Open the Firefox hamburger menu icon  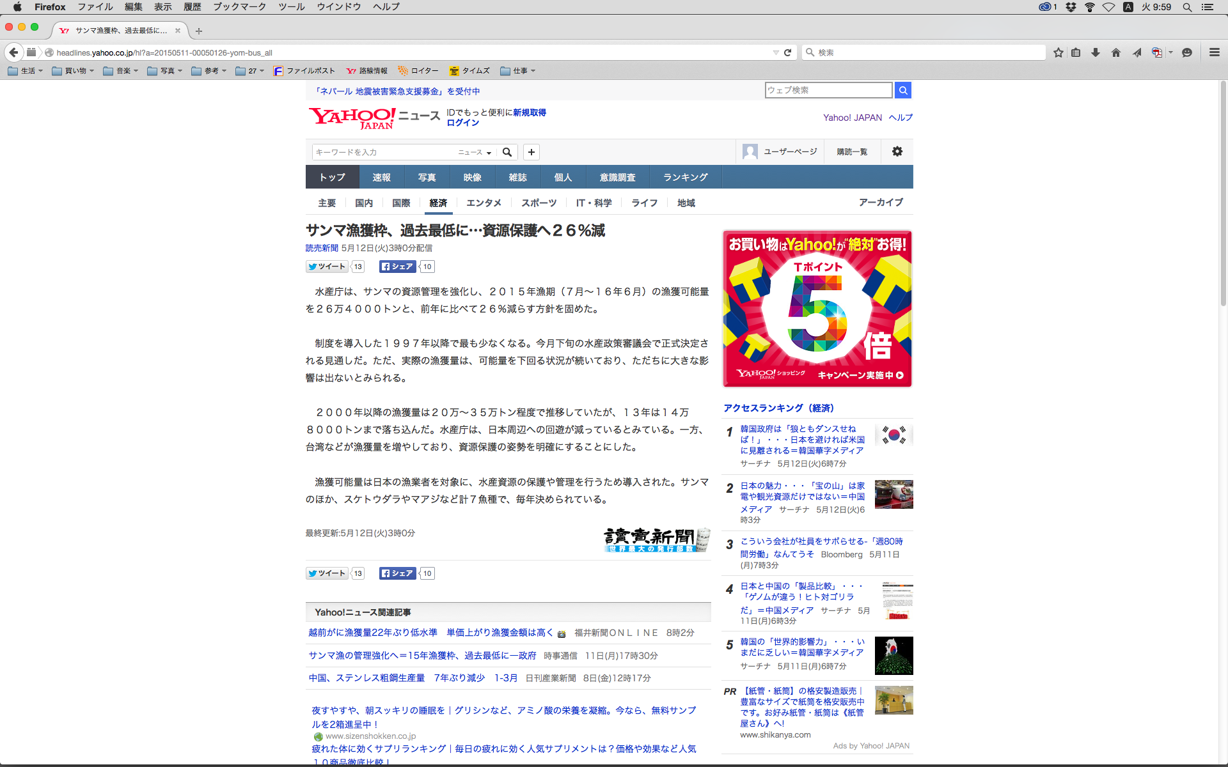click(x=1214, y=52)
